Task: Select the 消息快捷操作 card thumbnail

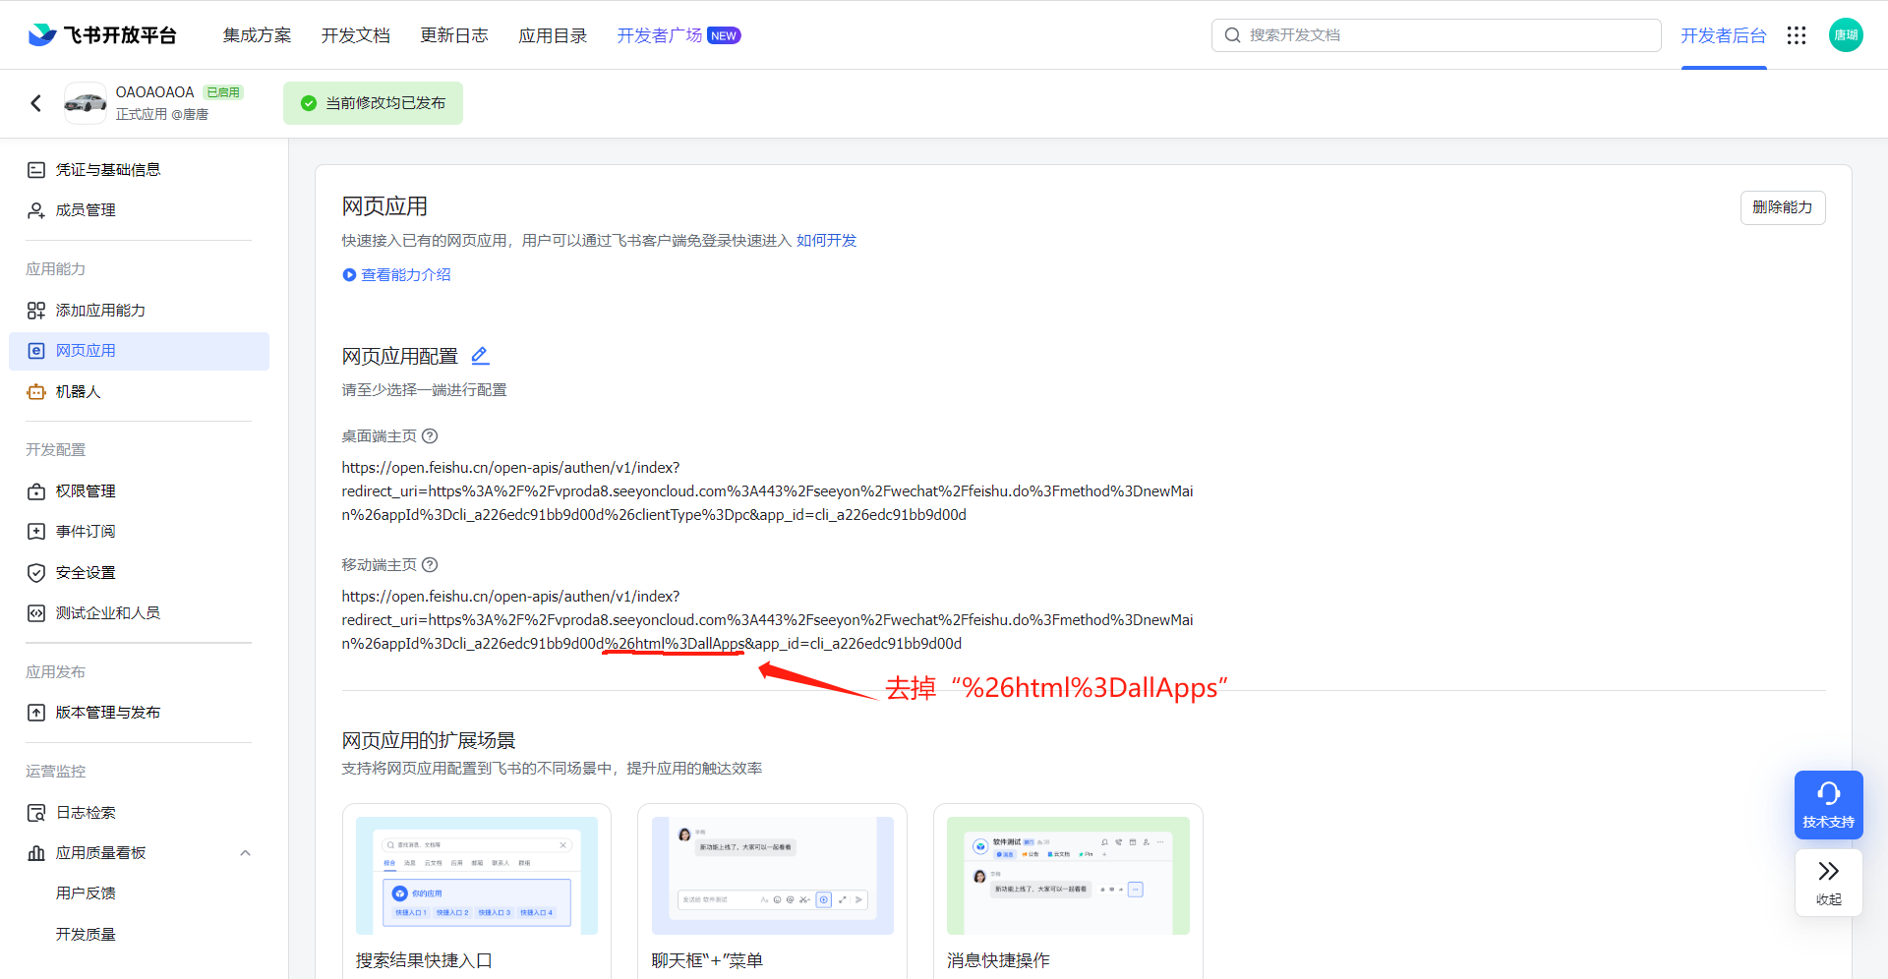Action: tap(1068, 876)
